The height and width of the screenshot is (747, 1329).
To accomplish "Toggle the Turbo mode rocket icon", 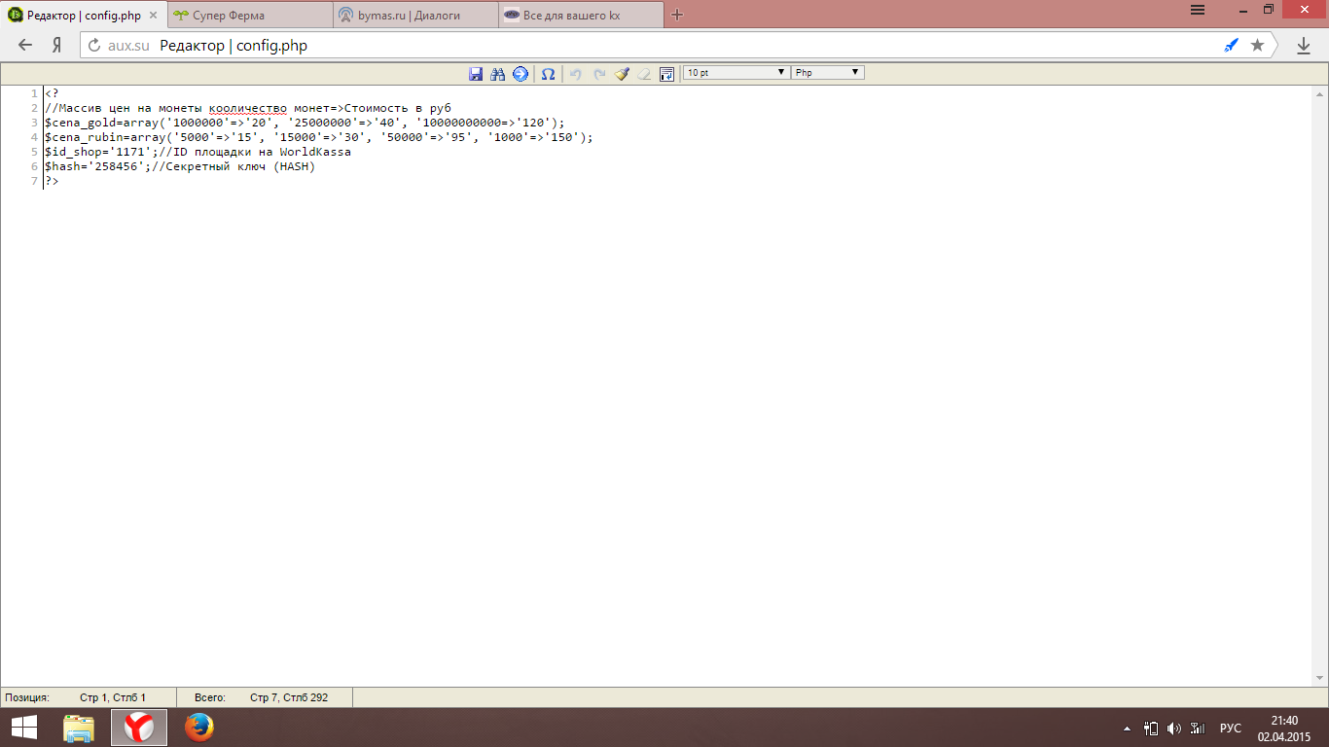I will coord(1231,45).
